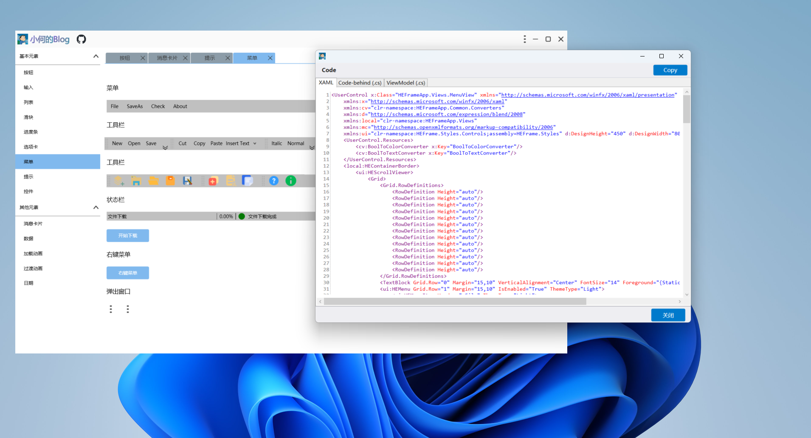Image resolution: width=811 pixels, height=438 pixels.
Task: Select 输入 in the sidebar
Action: [58, 88]
